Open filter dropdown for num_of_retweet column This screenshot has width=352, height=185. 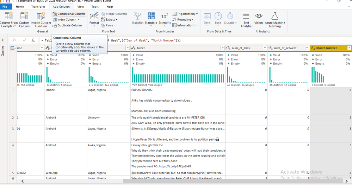(307, 48)
